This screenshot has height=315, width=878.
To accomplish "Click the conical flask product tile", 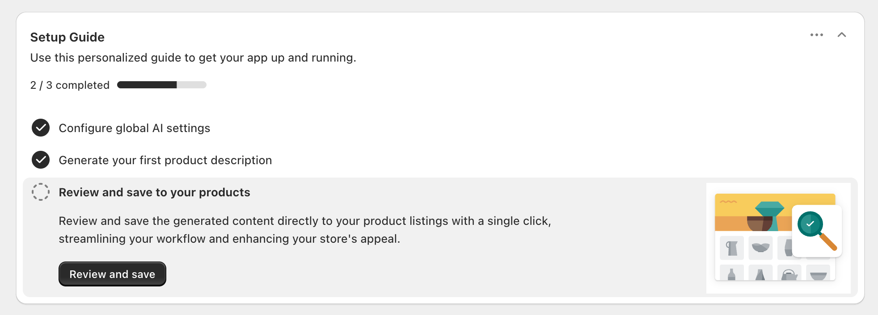I will (x=760, y=274).
